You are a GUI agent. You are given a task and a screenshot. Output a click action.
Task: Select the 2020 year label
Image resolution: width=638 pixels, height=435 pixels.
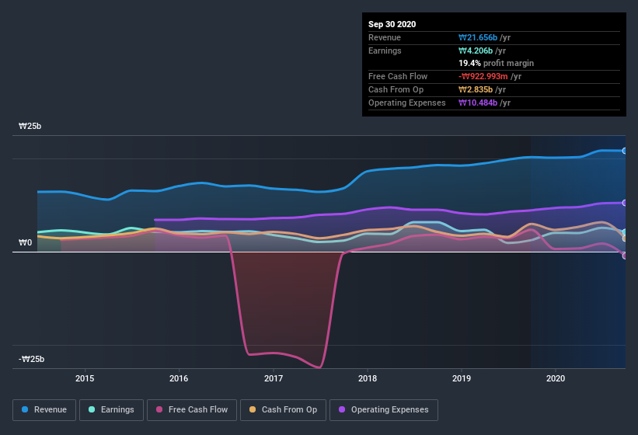pyautogui.click(x=556, y=378)
